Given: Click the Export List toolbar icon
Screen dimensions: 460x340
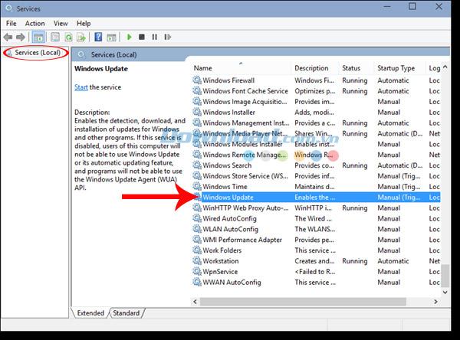Looking at the screenshot, I should [81, 38].
